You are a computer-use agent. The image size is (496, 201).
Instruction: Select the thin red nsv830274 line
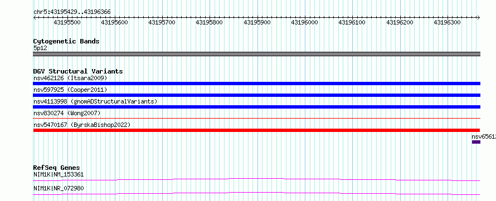click(256, 119)
